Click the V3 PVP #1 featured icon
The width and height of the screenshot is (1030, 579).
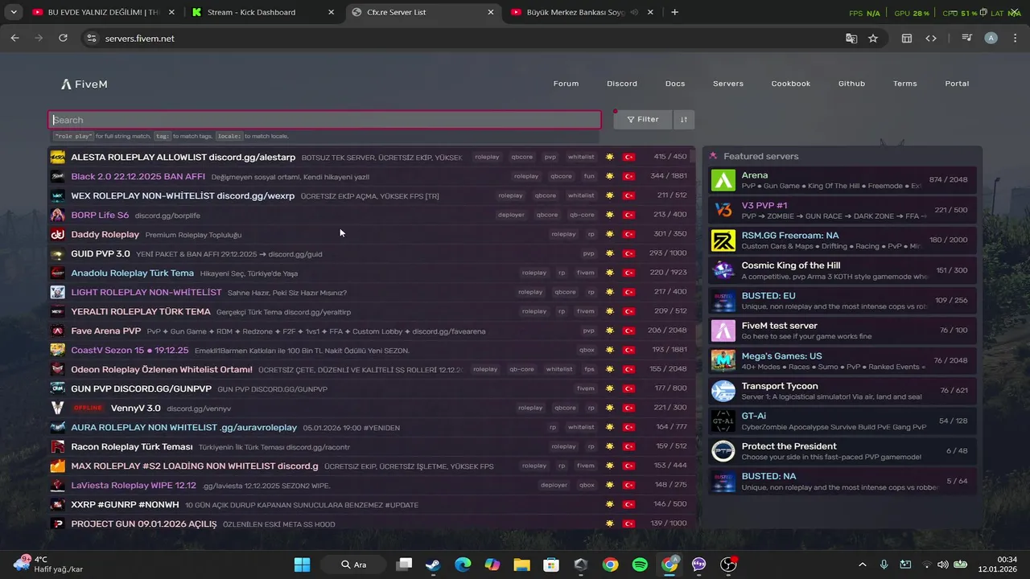pos(723,210)
